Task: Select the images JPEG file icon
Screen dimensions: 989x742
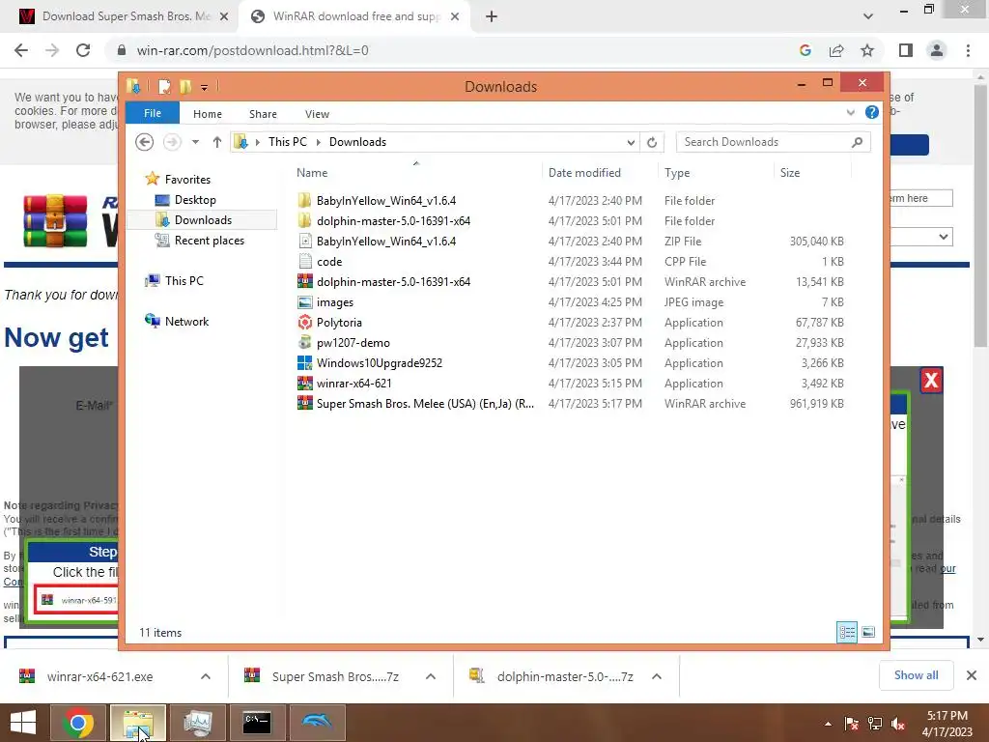Action: (304, 302)
